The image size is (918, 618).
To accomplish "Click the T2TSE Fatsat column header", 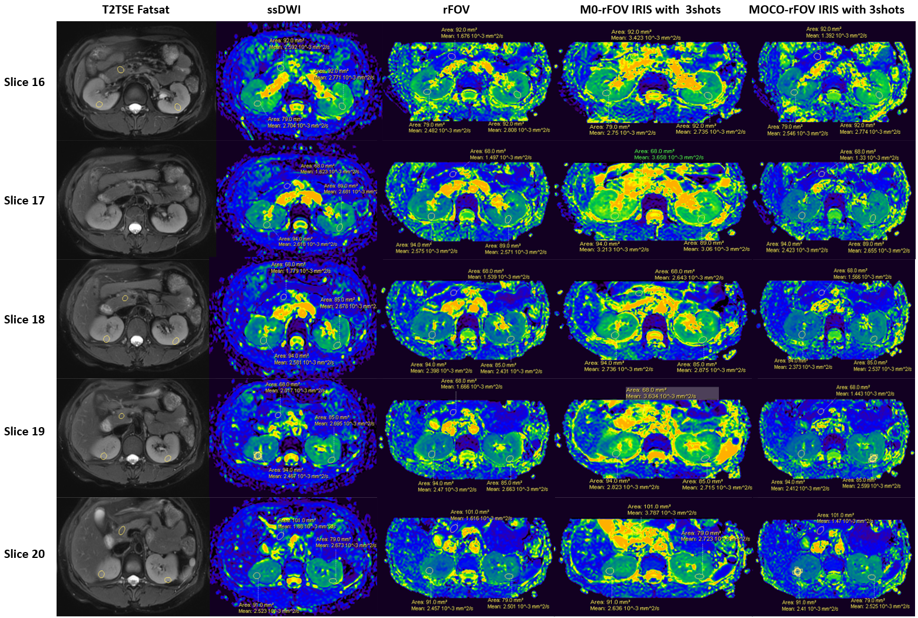I will 136,9.
